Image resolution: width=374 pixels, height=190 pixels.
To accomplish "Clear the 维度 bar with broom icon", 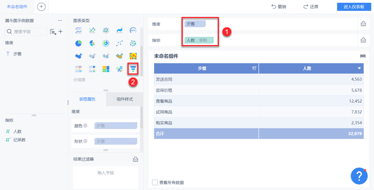I will (363, 24).
